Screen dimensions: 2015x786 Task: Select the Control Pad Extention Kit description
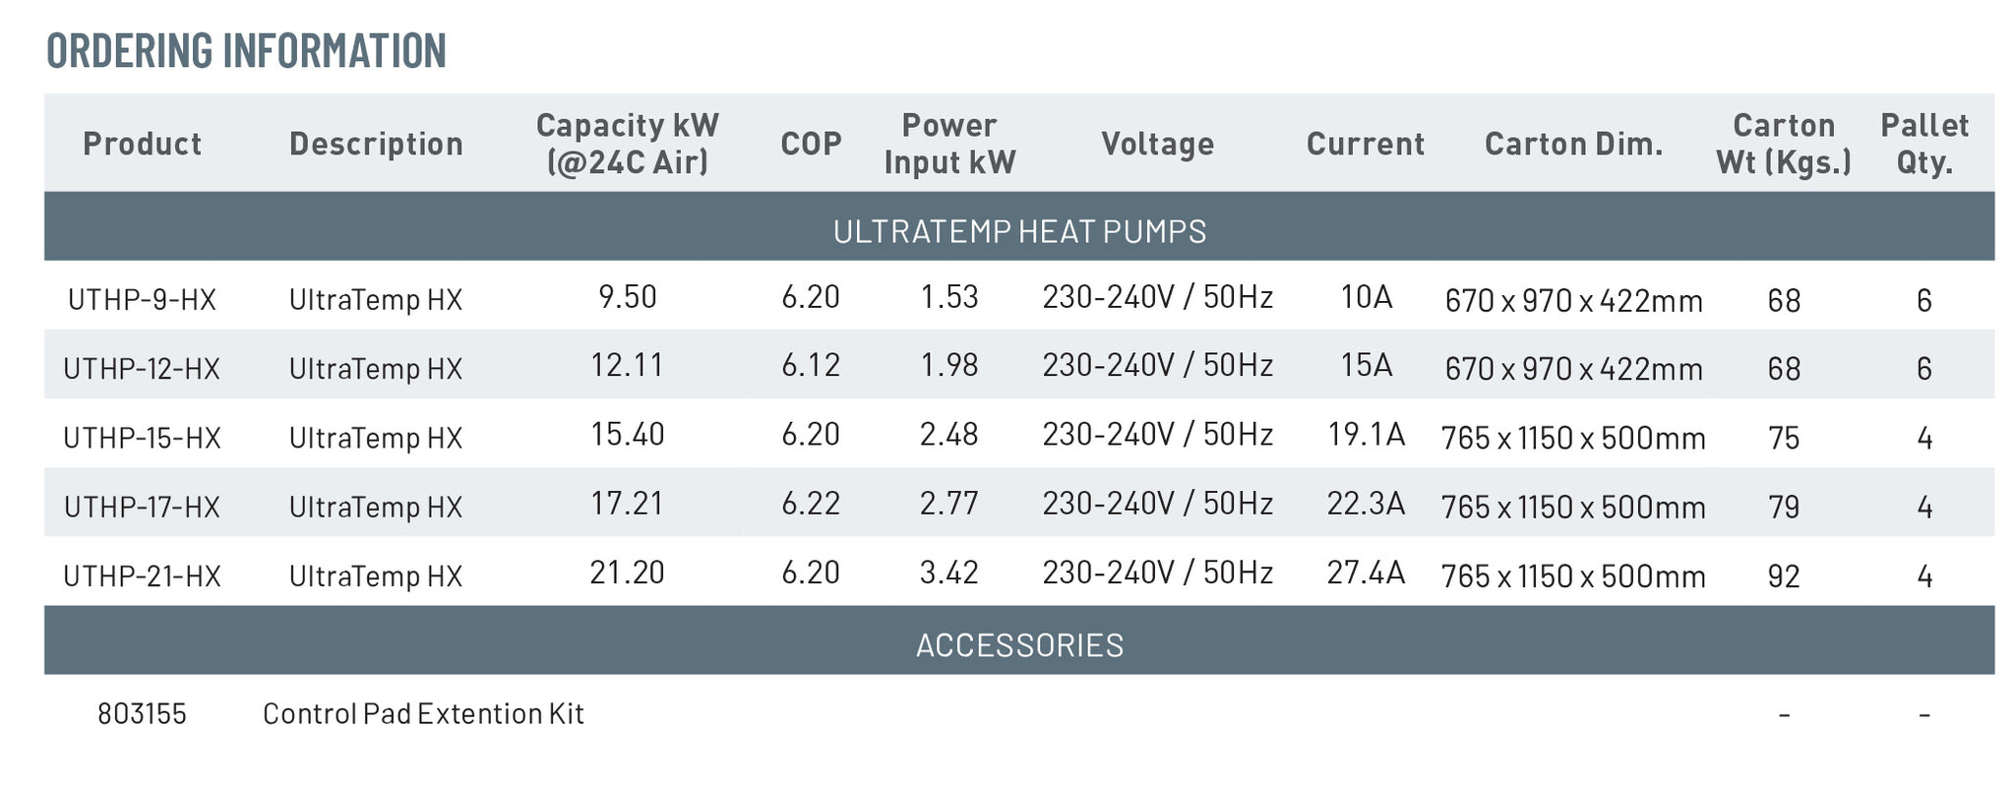point(423,714)
